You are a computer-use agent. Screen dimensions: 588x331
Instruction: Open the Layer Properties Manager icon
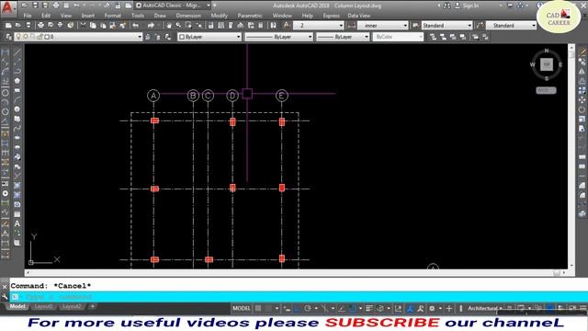[8, 37]
